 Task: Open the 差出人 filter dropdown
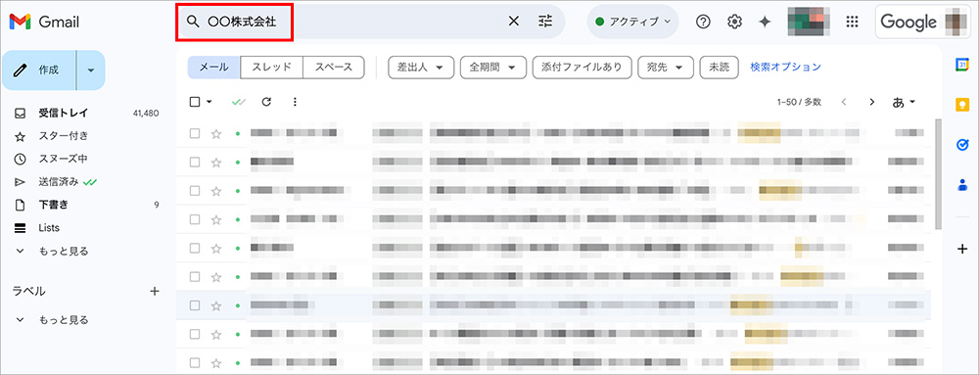(421, 68)
